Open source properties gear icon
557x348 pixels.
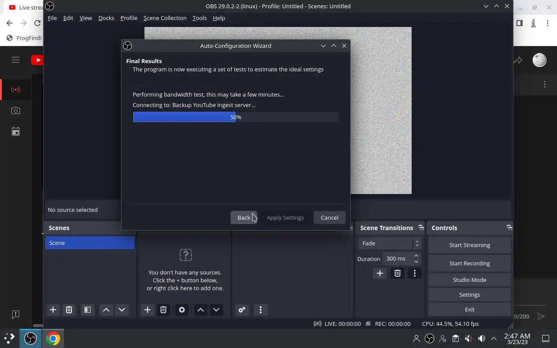[182, 310]
